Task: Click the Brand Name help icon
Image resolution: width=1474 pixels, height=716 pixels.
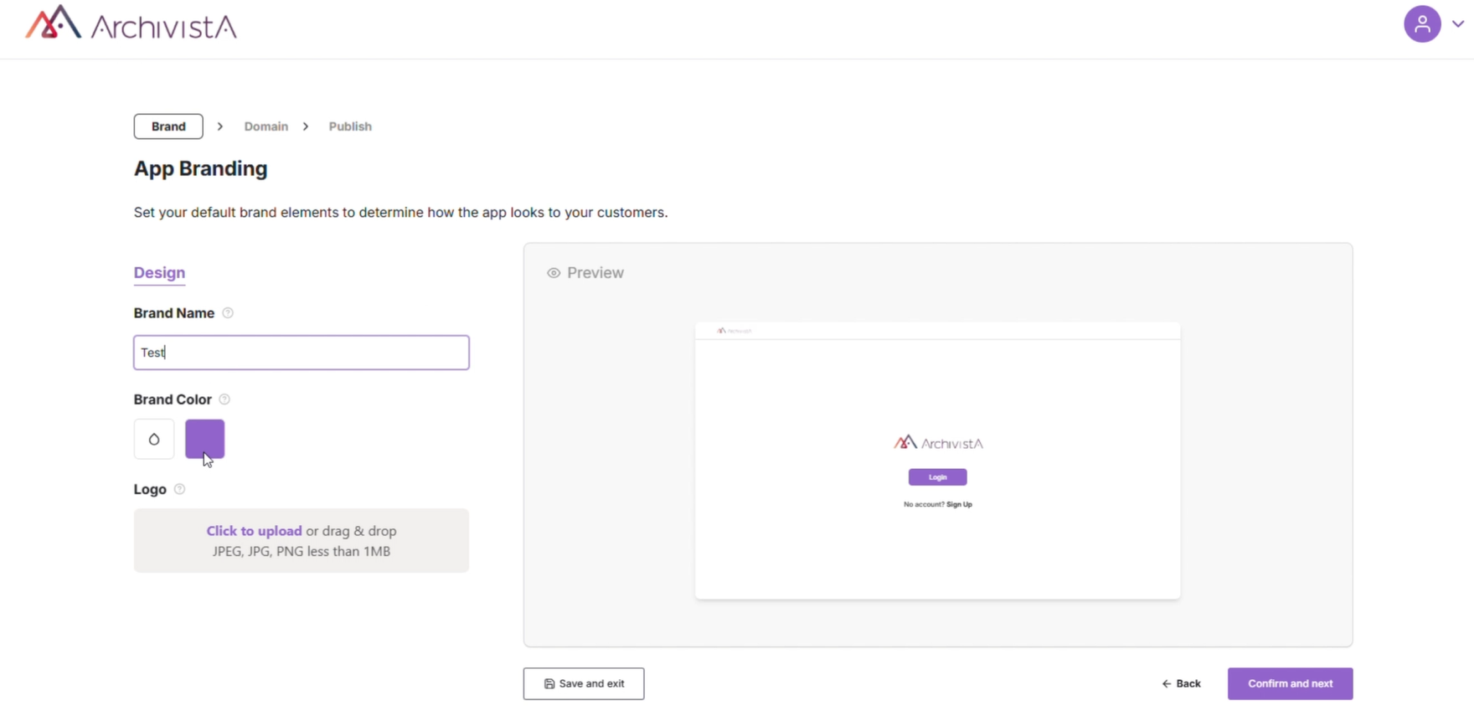Action: (228, 313)
